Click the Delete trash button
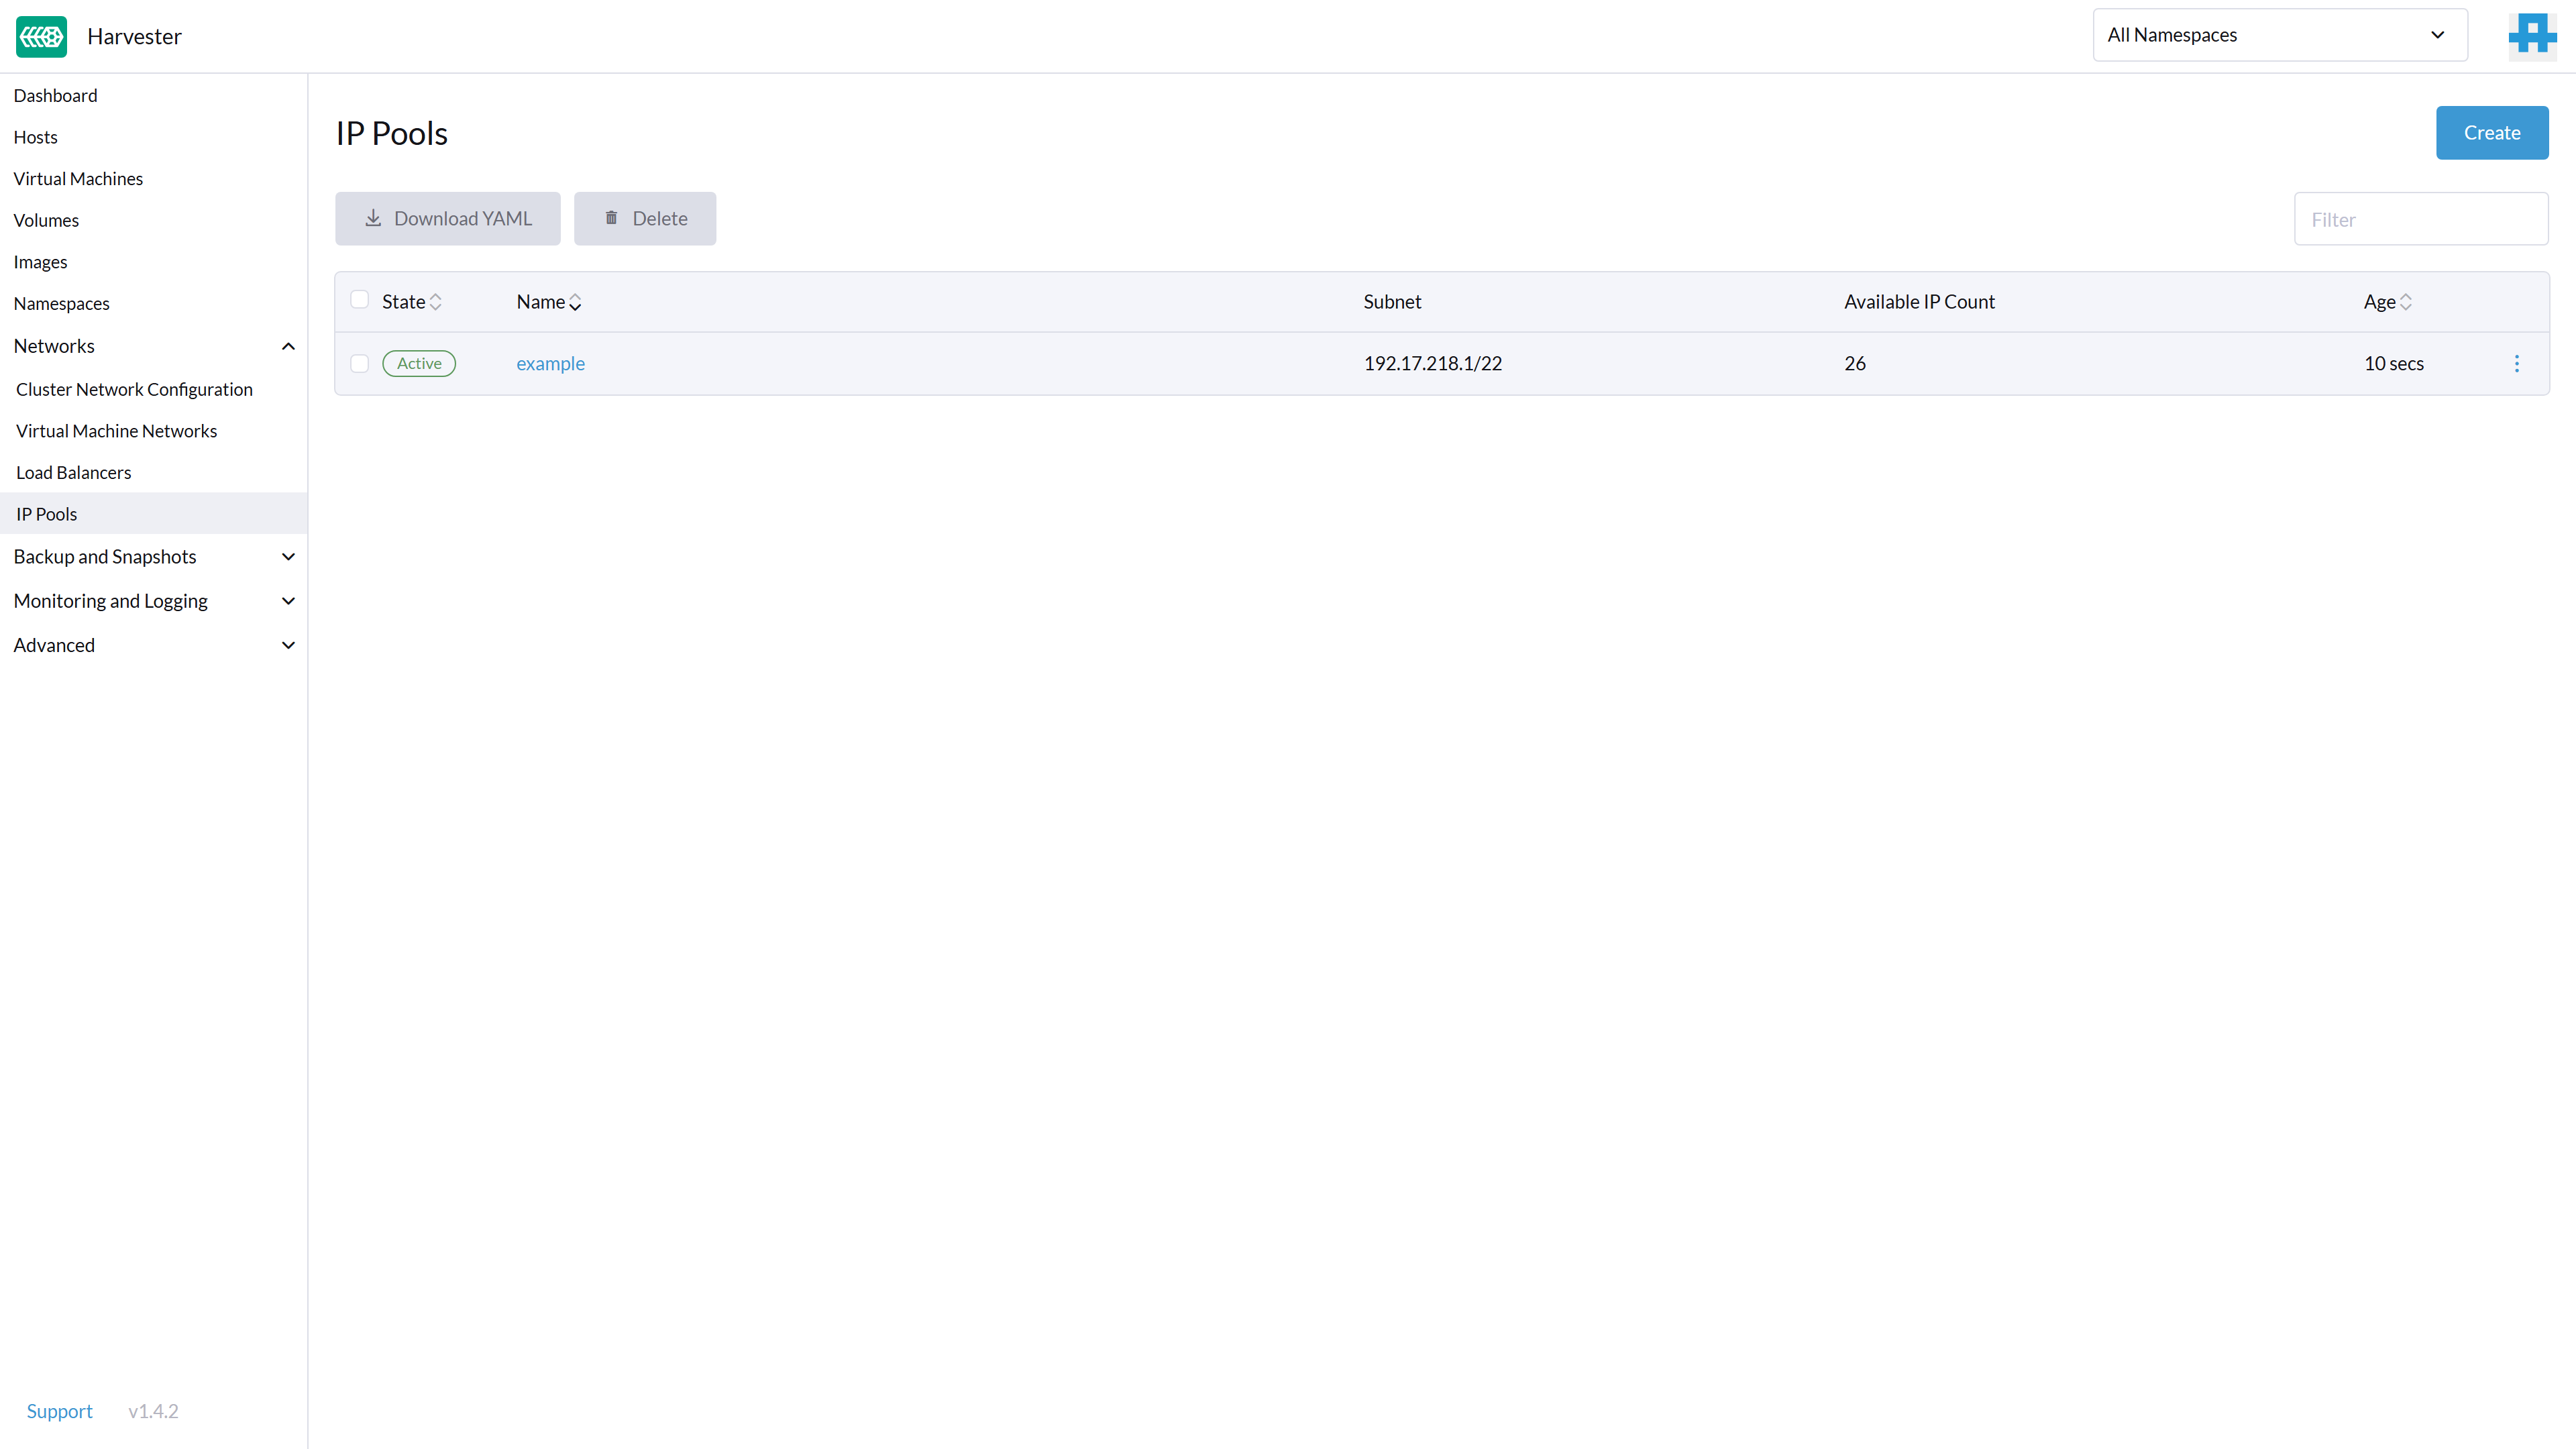The width and height of the screenshot is (2576, 1449). (644, 218)
